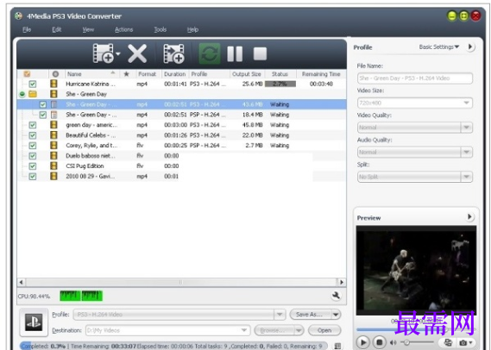The width and height of the screenshot is (491, 350).
Task: Pause conversion with the pause icon
Action: click(235, 53)
